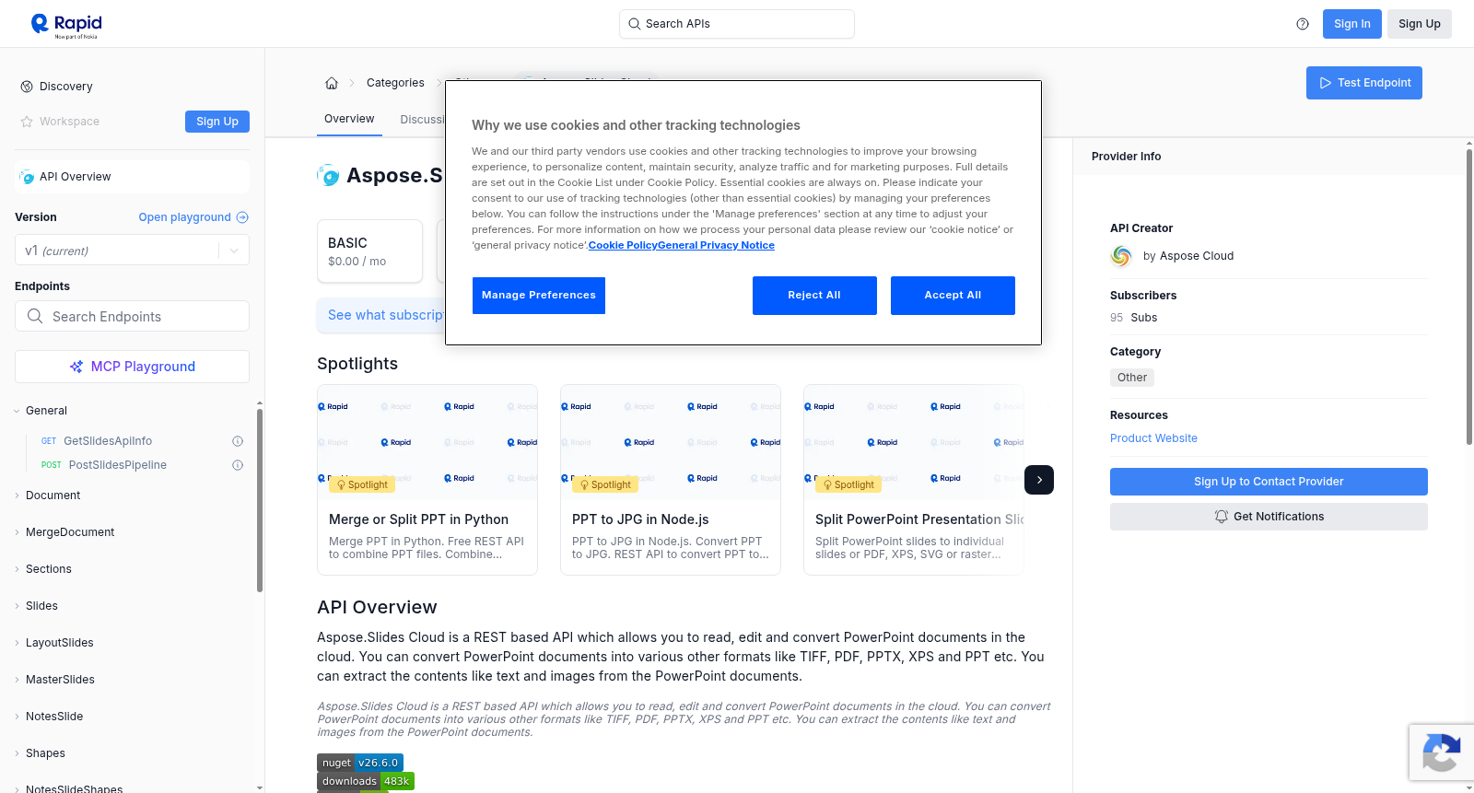
Task: Open the Product Website link
Action: pos(1153,438)
